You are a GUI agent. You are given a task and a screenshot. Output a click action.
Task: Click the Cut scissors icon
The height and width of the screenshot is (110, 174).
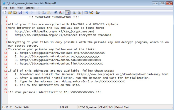pos(39,13)
